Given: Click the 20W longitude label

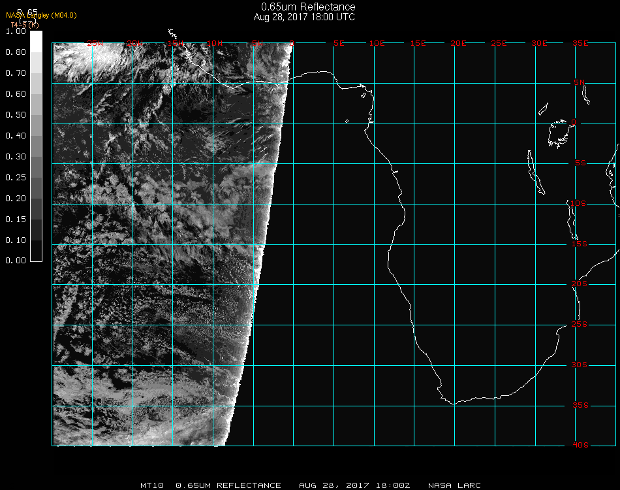Looking at the screenshot, I should pyautogui.click(x=135, y=43).
